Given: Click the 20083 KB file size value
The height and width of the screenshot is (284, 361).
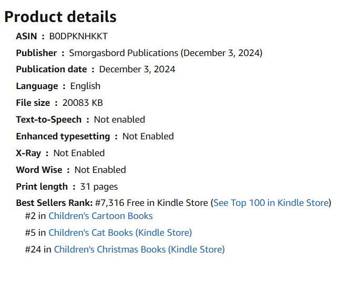Looking at the screenshot, I should point(82,103).
